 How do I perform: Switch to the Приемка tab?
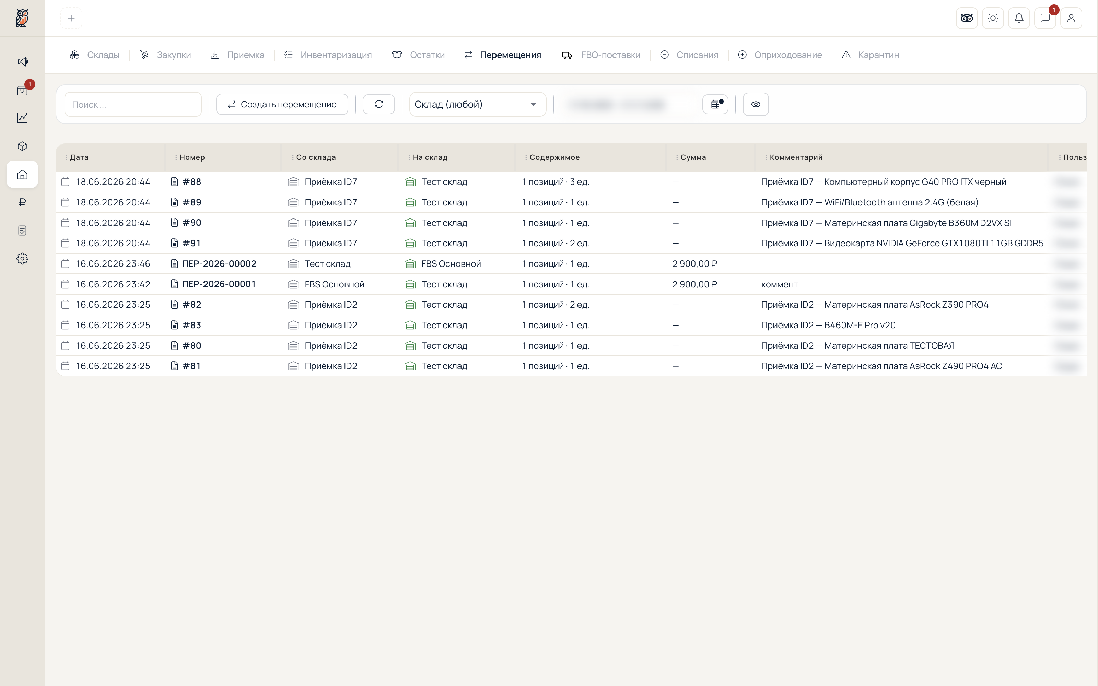[237, 55]
